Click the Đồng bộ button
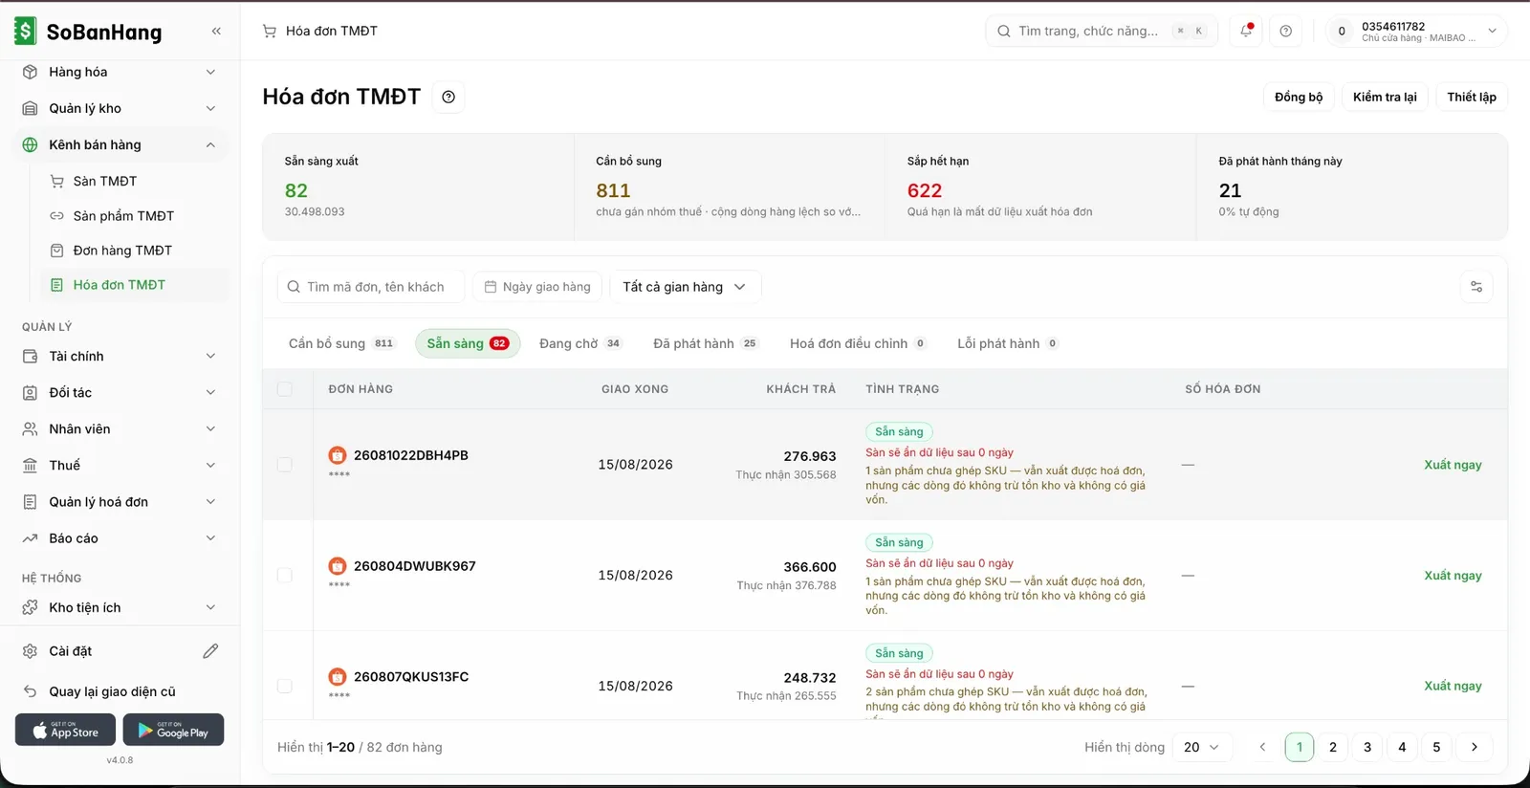Screen dimensions: 1530x788 point(1299,97)
